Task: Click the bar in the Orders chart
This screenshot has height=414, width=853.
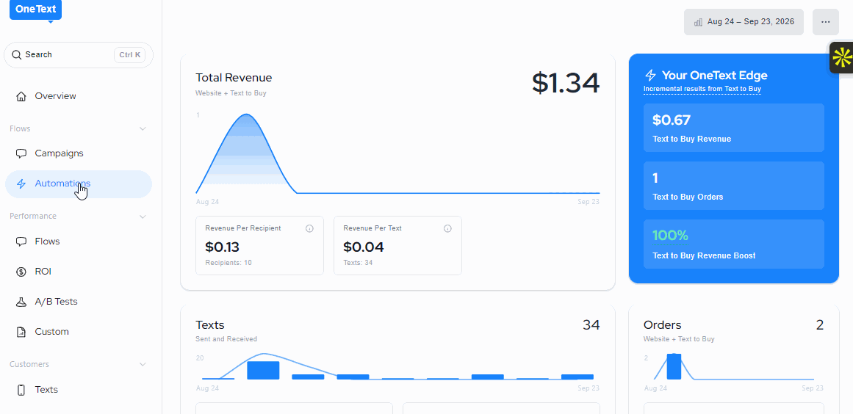Action: 674,367
